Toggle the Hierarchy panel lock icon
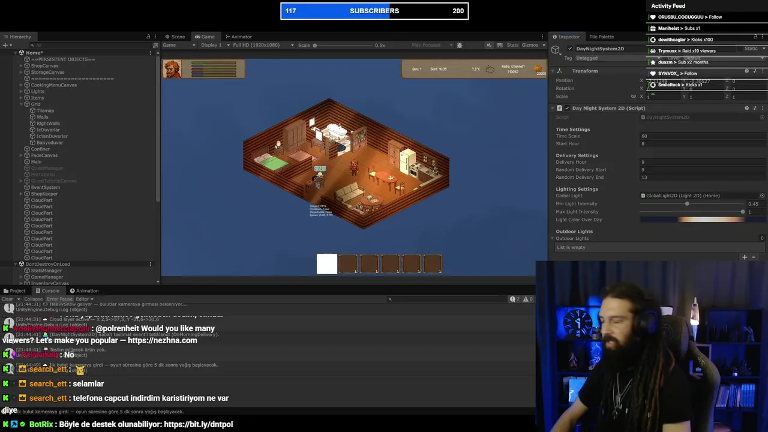Image resolution: width=768 pixels, height=432 pixels. pos(148,37)
